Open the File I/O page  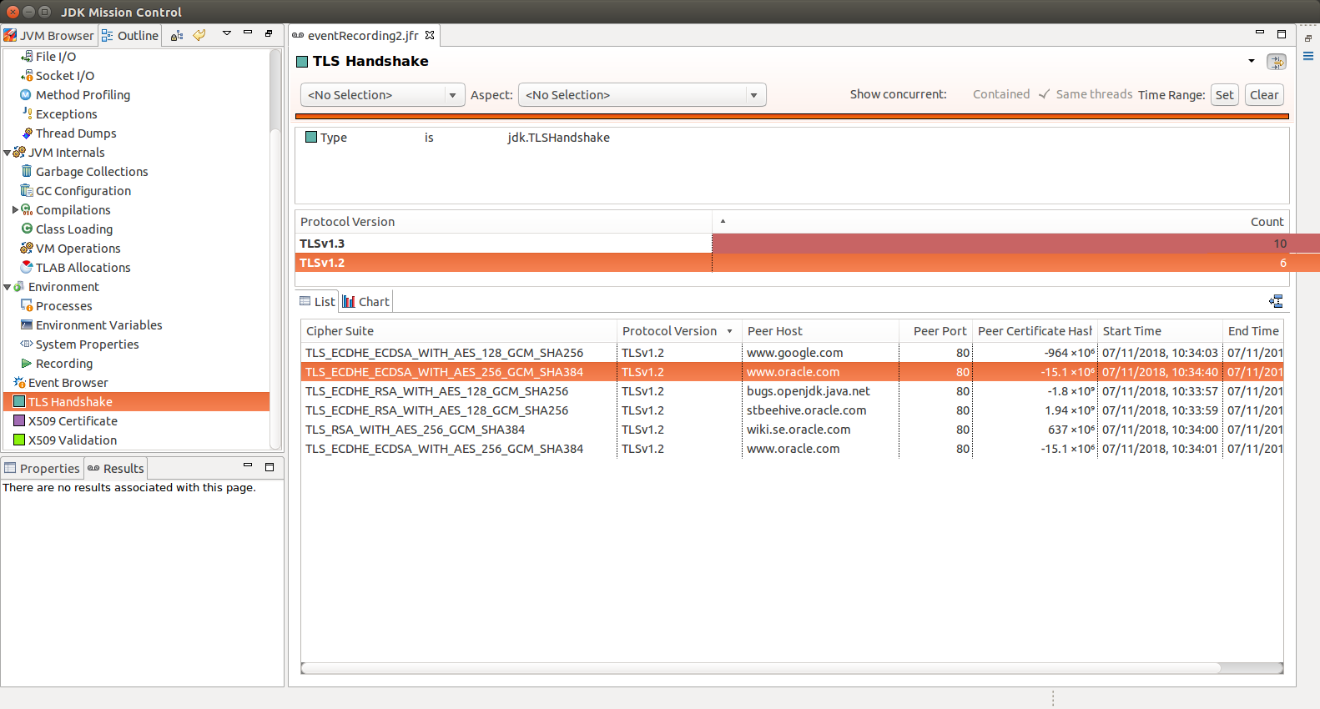tap(55, 57)
